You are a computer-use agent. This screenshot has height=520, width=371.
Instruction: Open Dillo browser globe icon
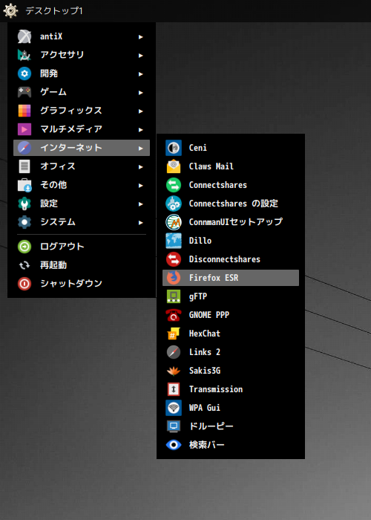point(174,241)
